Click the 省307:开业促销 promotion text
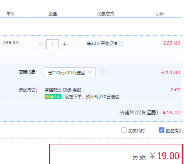 point(102,43)
